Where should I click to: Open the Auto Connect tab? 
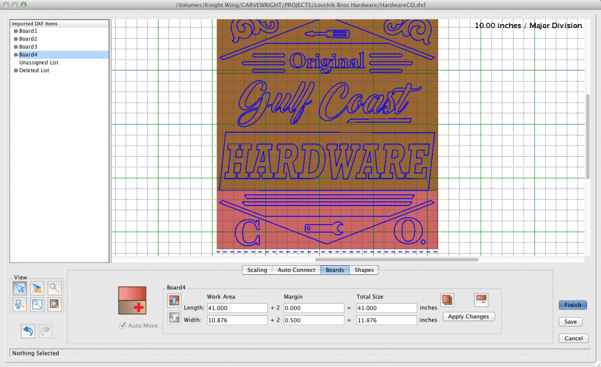tap(296, 270)
